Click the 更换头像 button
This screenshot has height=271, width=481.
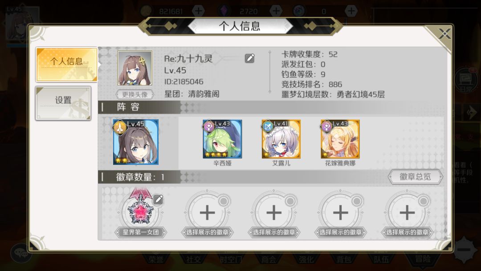tap(135, 94)
